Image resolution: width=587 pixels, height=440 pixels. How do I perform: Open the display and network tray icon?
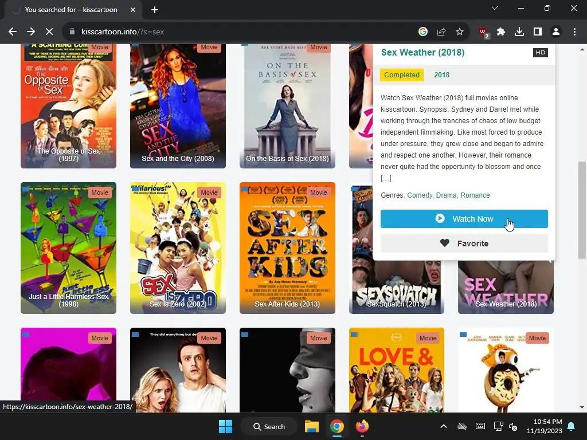tap(498, 426)
